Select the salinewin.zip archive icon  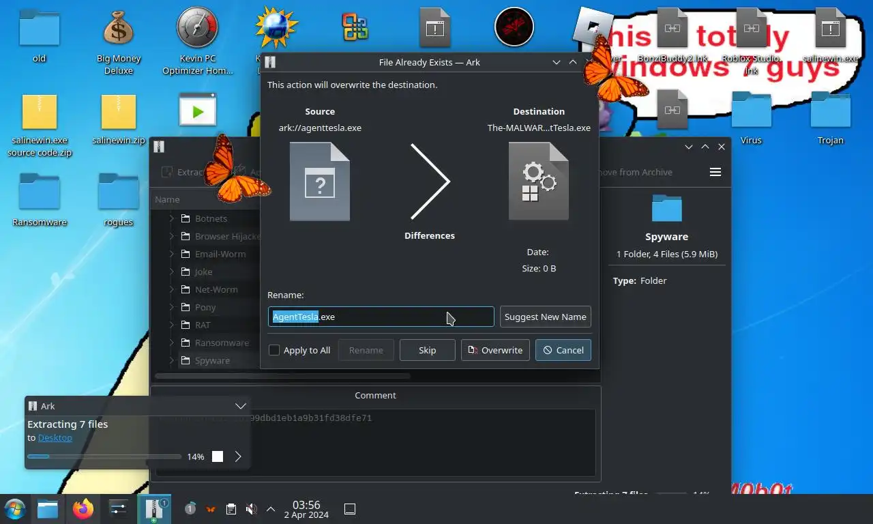[x=119, y=119]
